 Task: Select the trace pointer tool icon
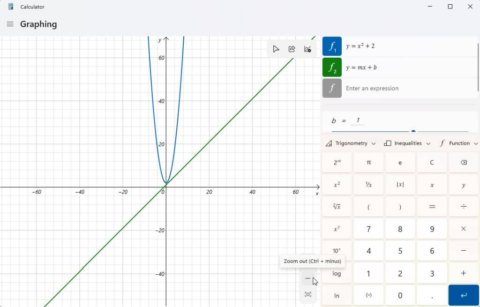(x=276, y=49)
